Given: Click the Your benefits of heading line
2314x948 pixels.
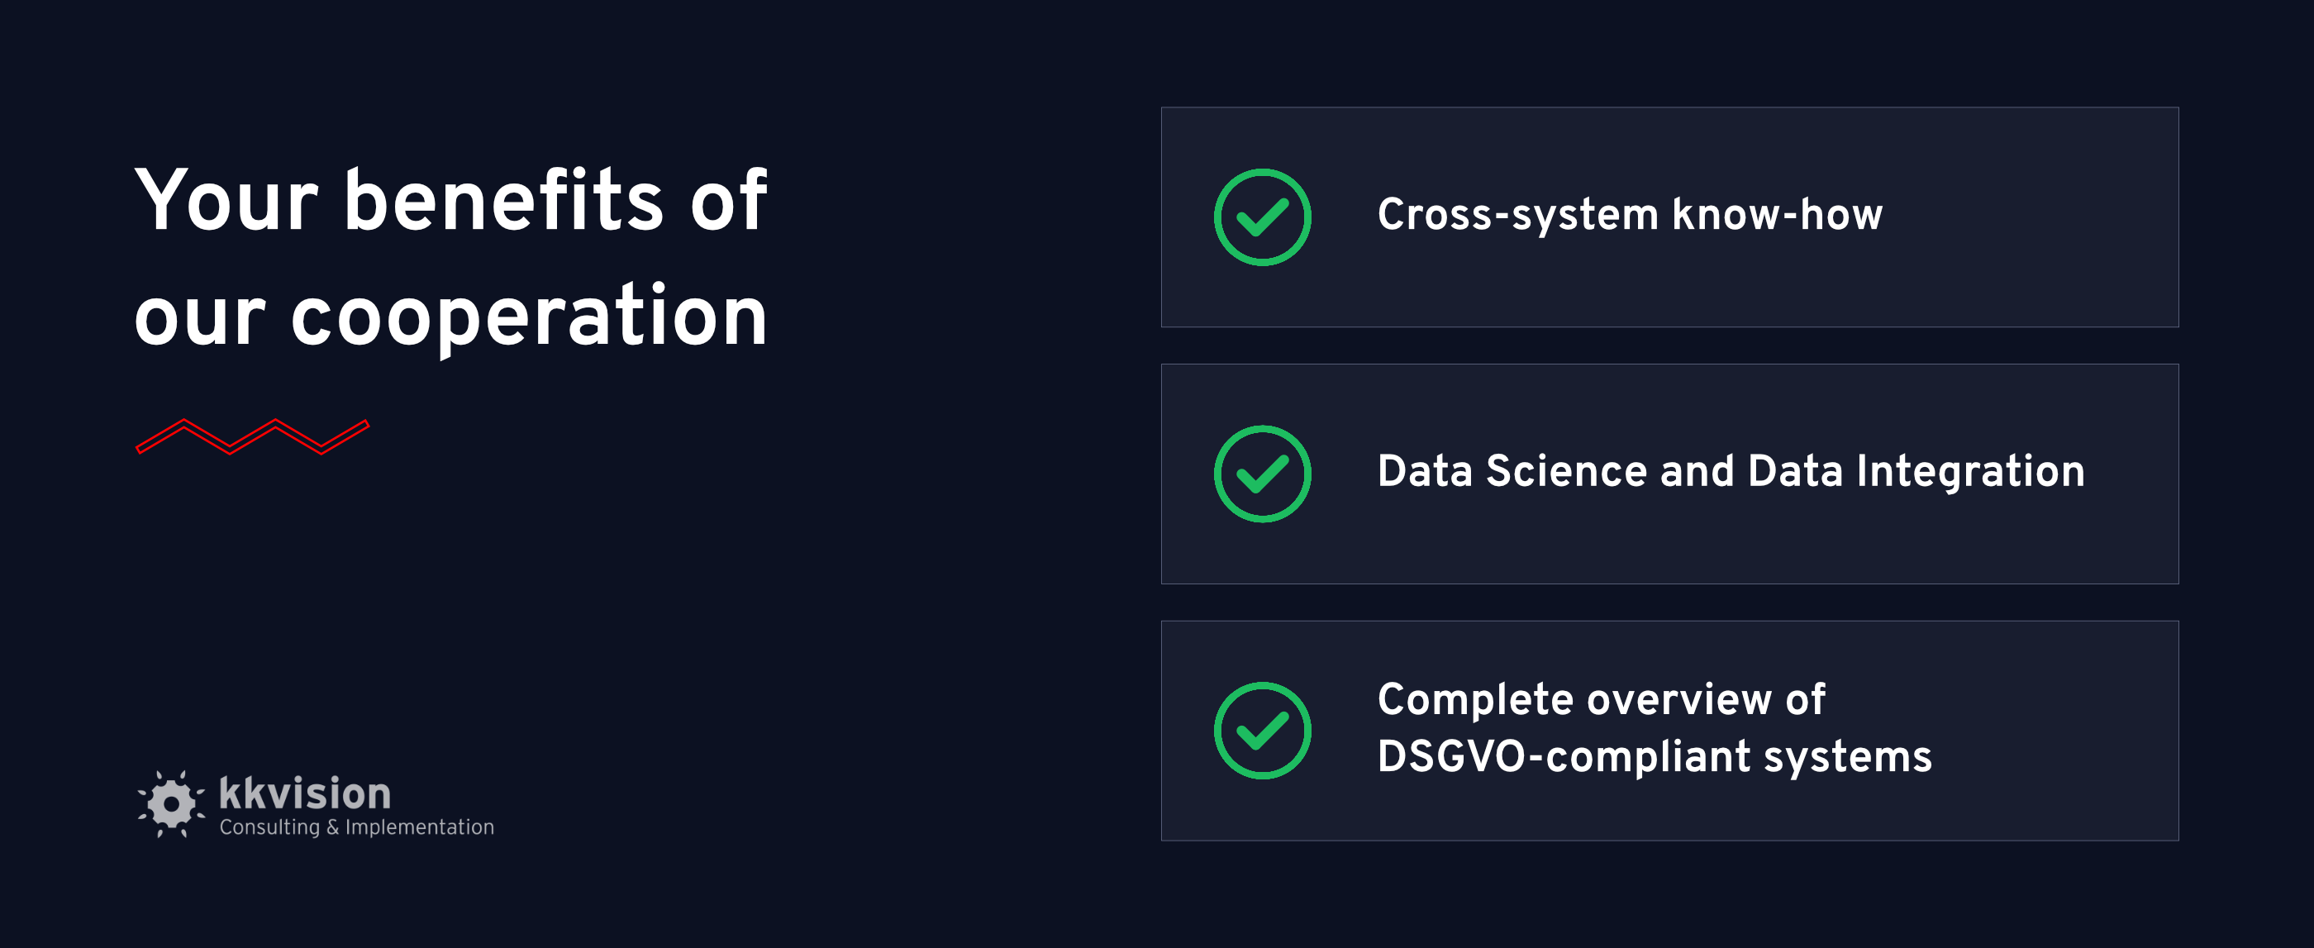Looking at the screenshot, I should [451, 200].
